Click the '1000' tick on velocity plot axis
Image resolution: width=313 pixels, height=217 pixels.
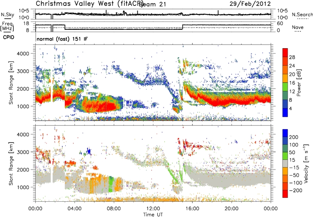click(23, 187)
